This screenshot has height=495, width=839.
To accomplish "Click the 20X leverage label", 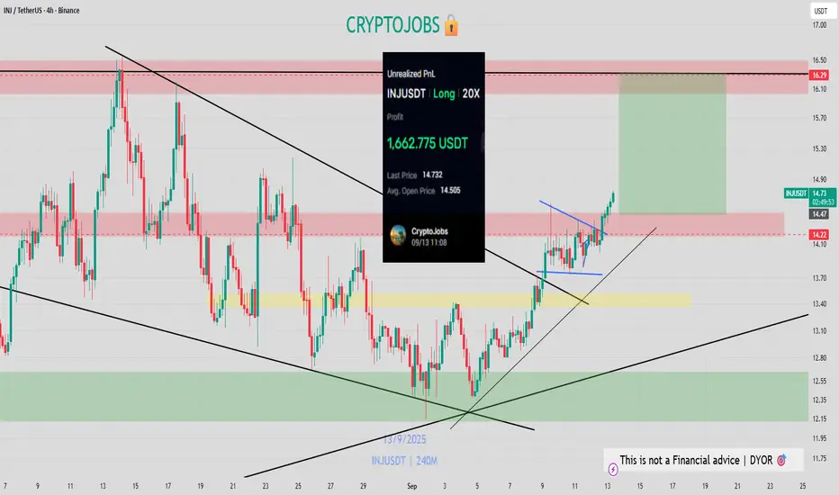I will [x=471, y=94].
